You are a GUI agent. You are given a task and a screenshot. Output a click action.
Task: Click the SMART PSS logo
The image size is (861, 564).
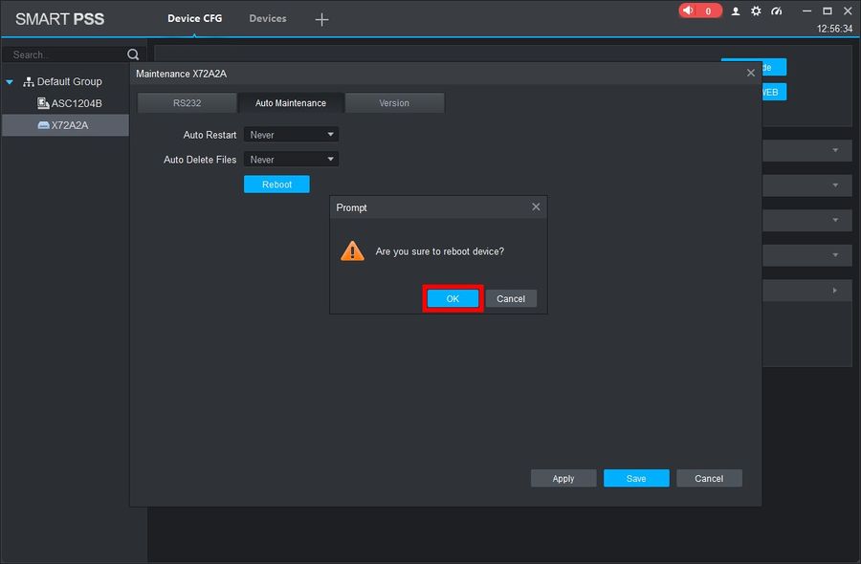60,19
